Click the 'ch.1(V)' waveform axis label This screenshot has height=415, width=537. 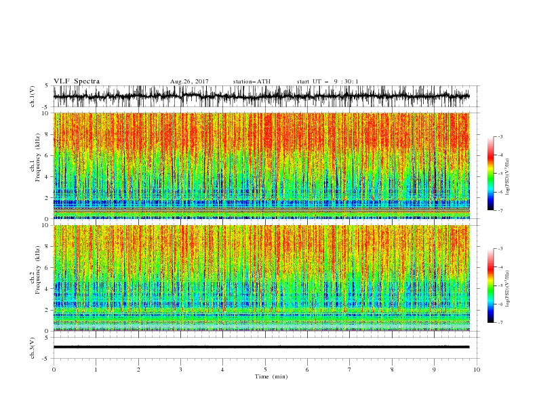[33, 96]
